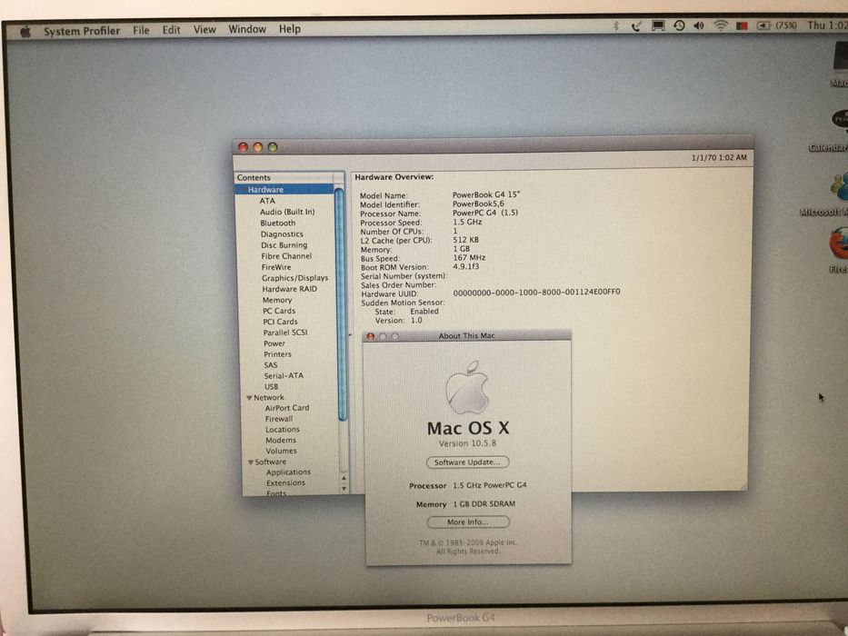Select USB in the sidebar

click(272, 387)
